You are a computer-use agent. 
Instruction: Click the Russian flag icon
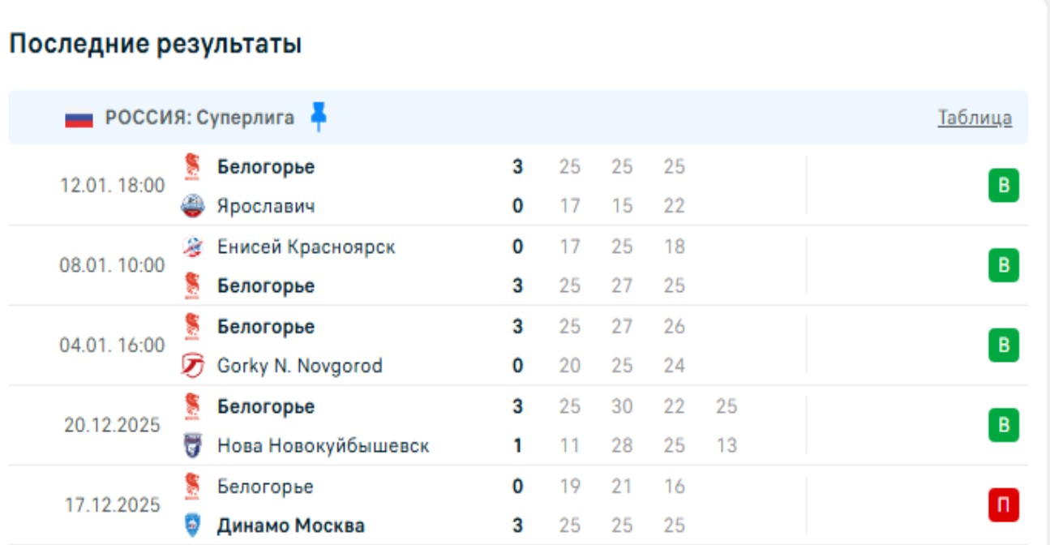coord(79,119)
